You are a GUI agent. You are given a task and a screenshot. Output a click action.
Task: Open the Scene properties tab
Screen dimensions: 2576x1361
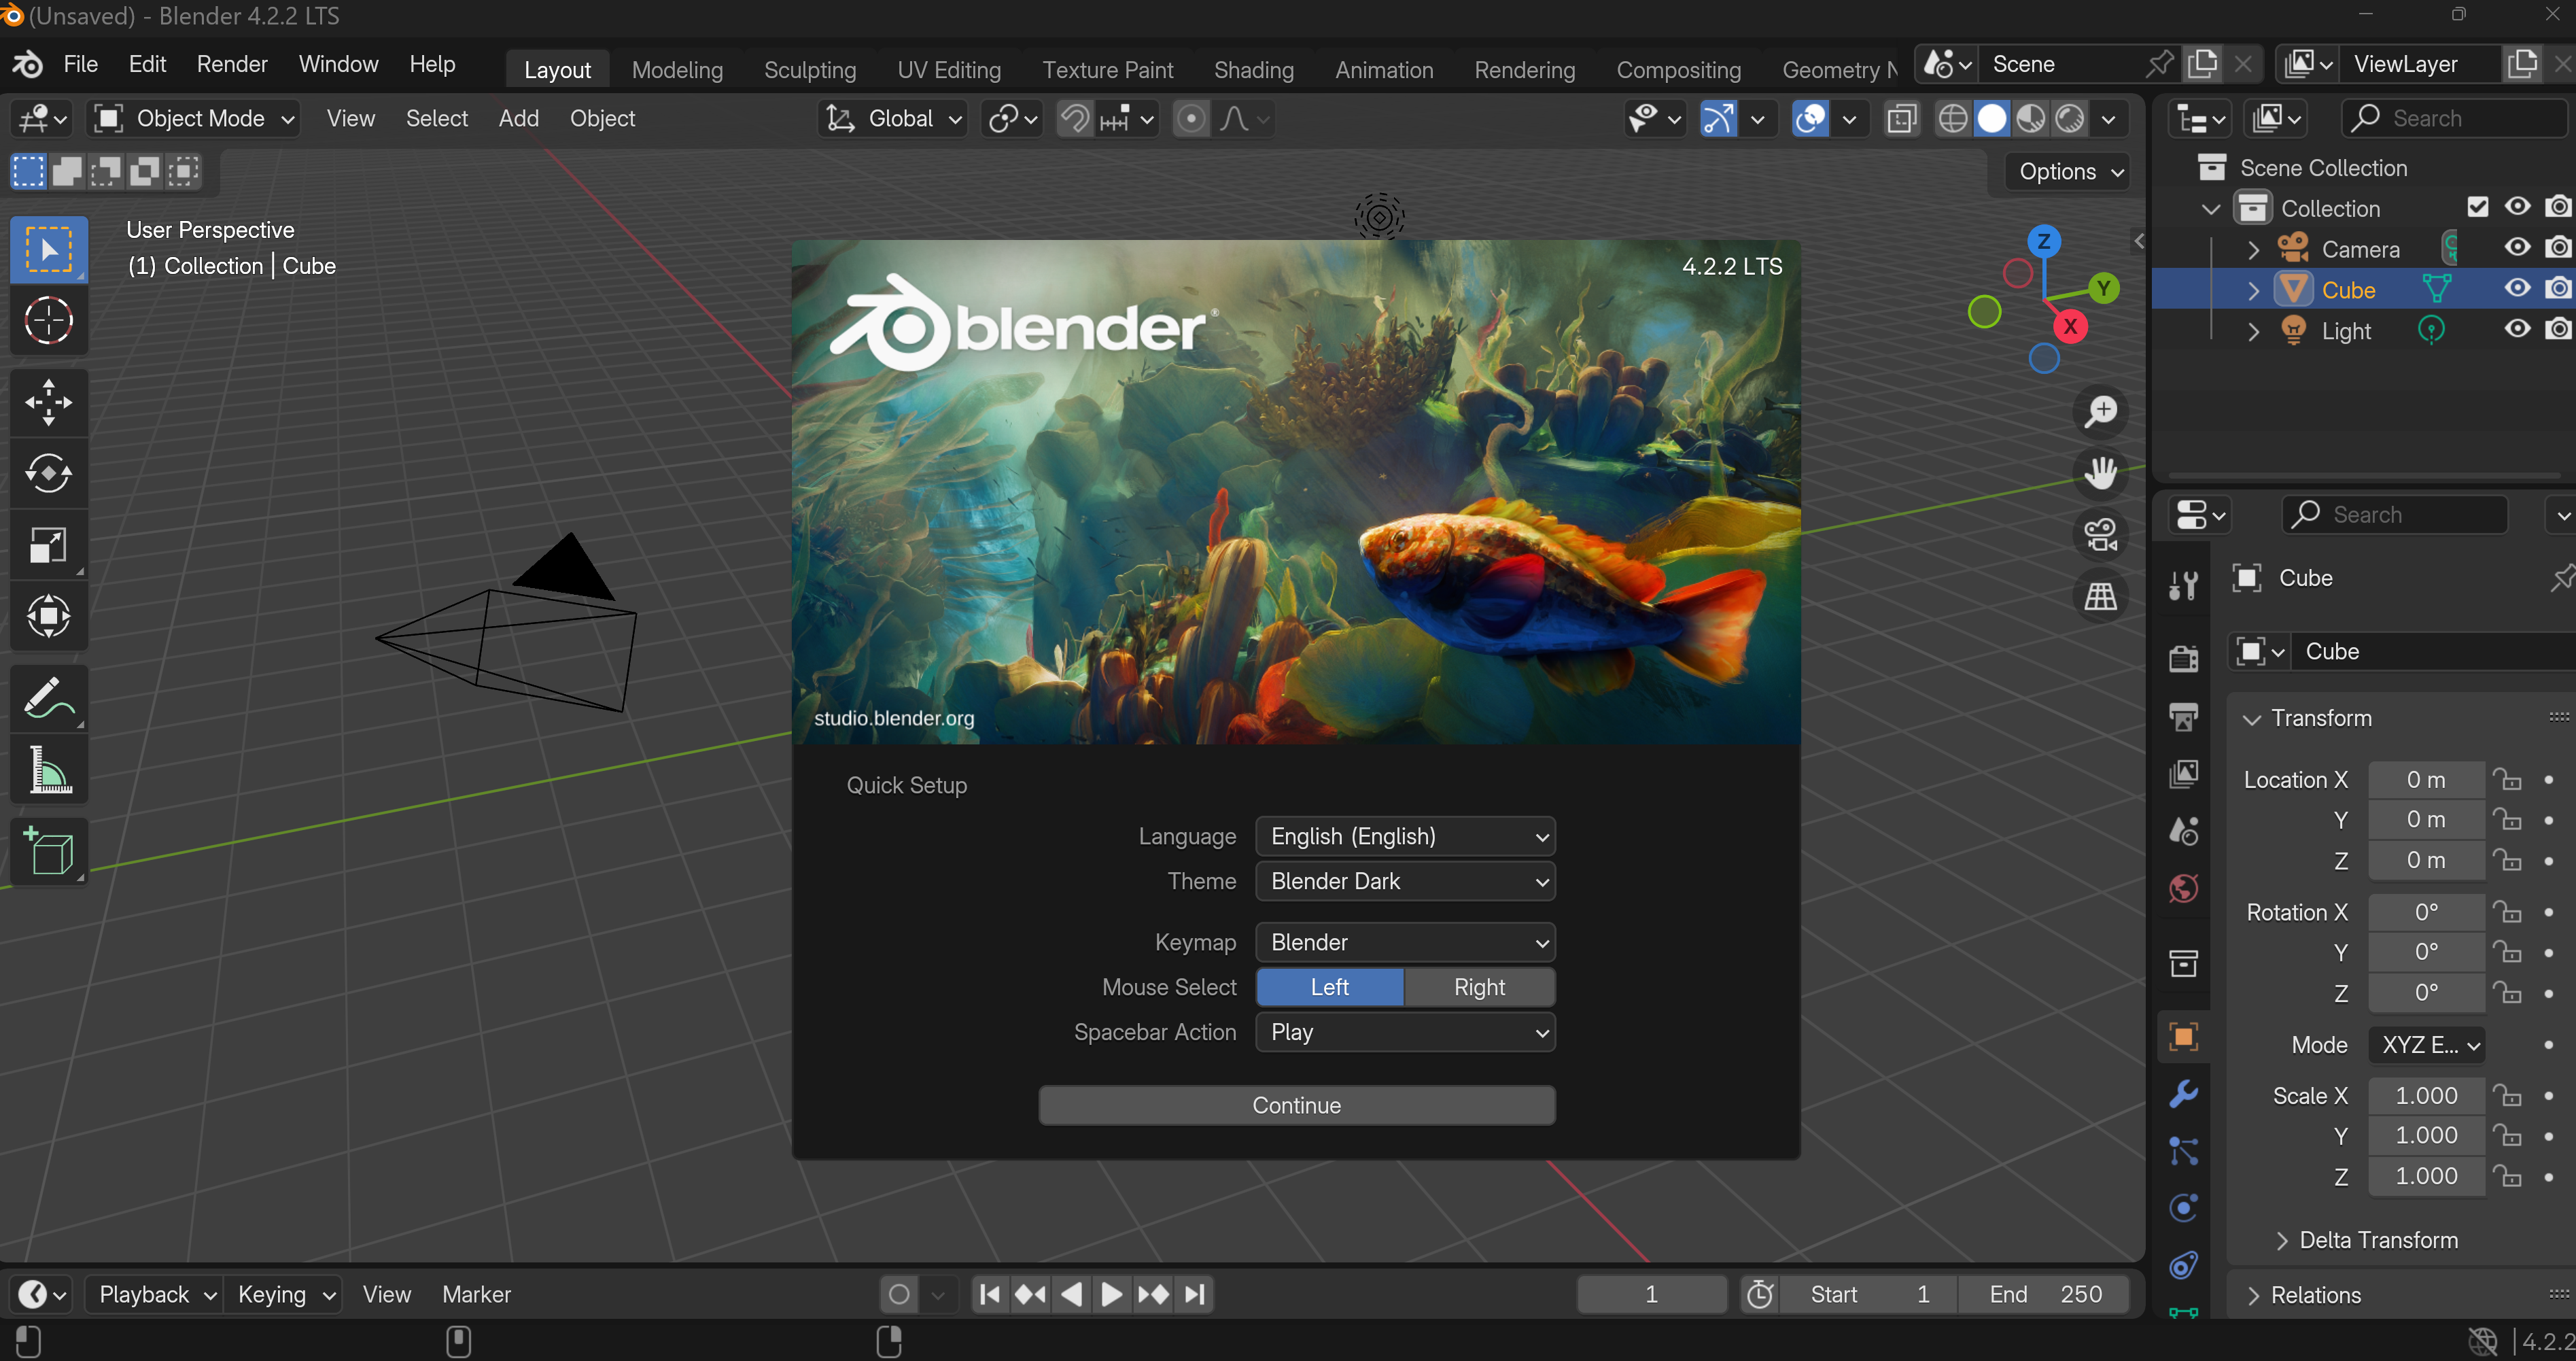pos(2183,830)
